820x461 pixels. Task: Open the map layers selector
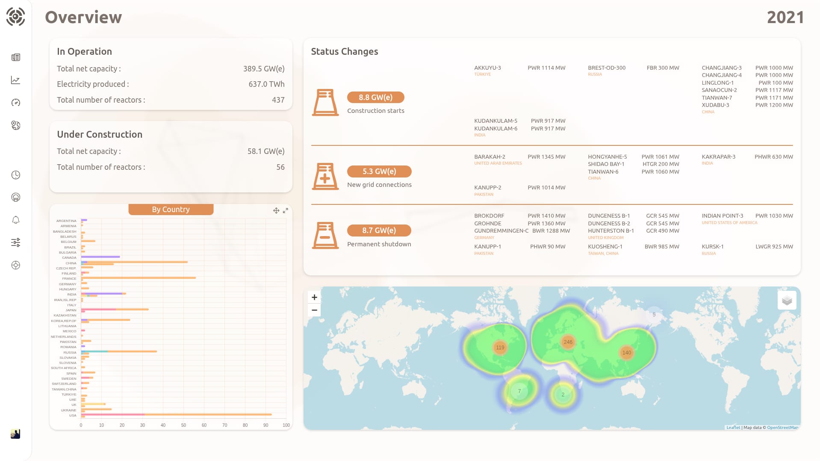coord(787,301)
